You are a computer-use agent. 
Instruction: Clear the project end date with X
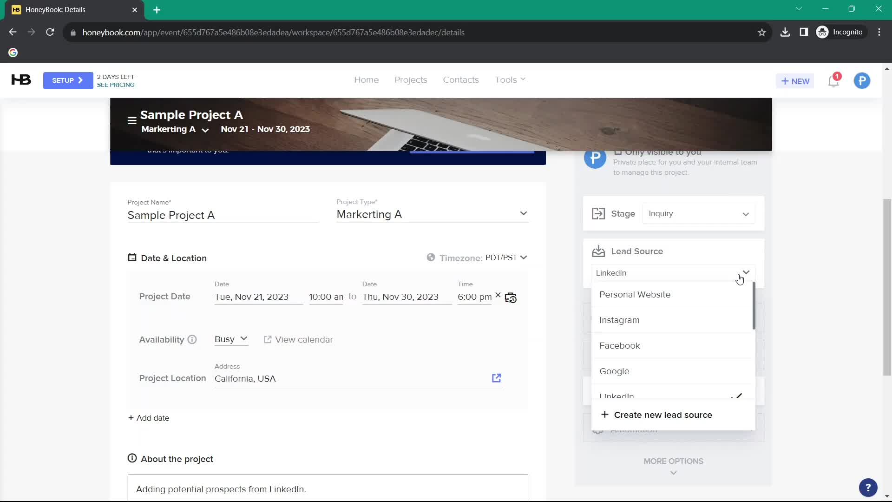(498, 295)
